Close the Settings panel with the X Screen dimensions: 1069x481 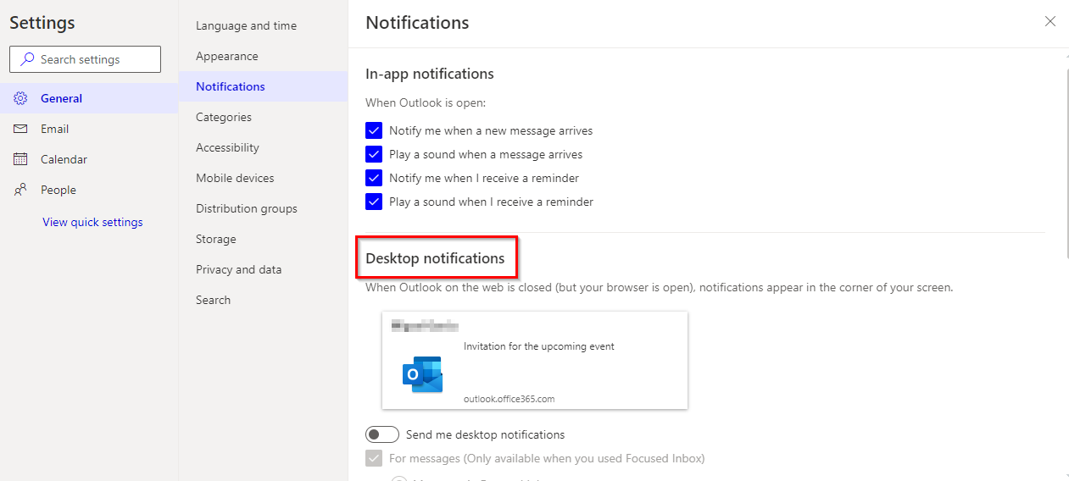pyautogui.click(x=1050, y=21)
